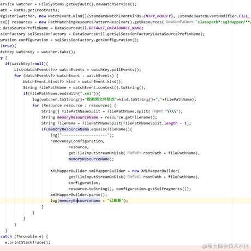Click the printStackTrace call

click(27, 242)
